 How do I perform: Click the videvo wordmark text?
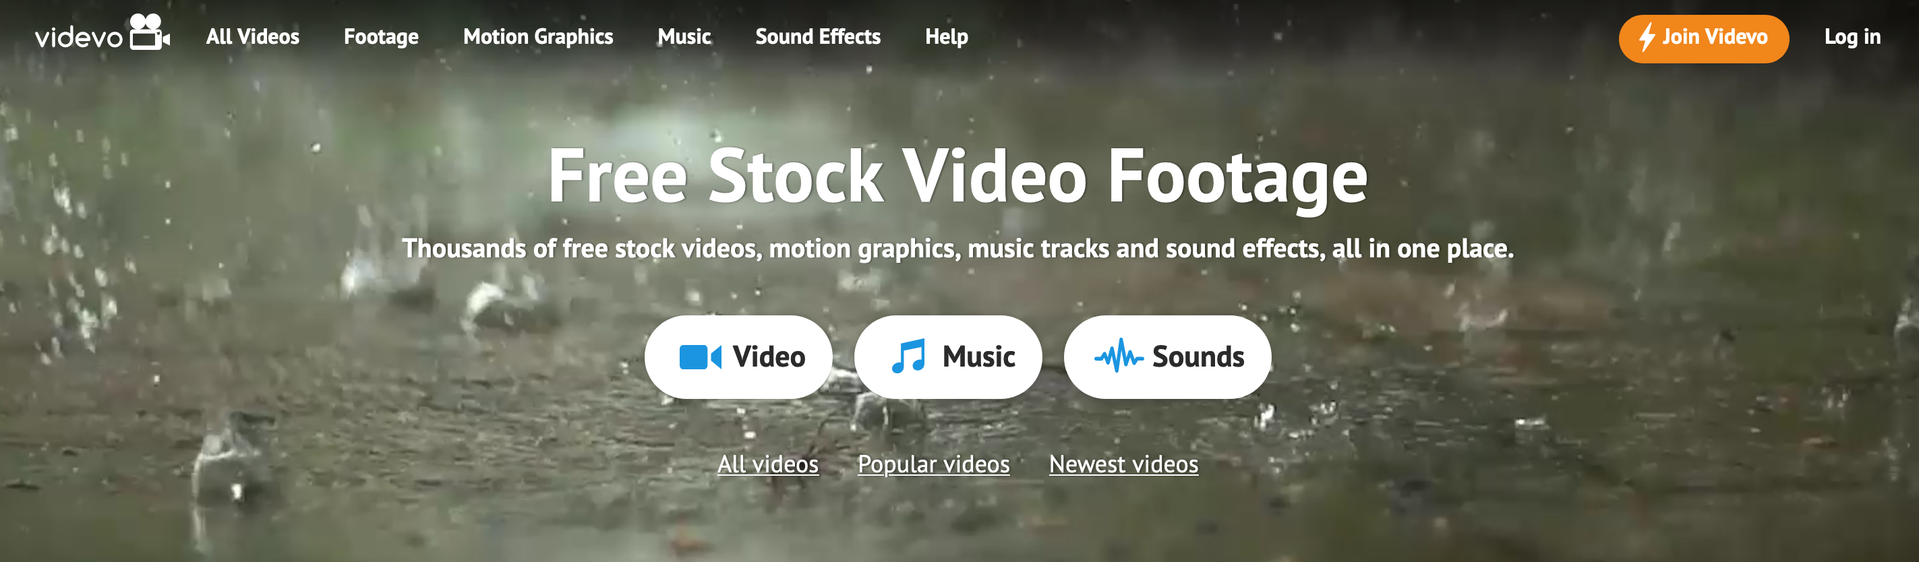point(79,38)
